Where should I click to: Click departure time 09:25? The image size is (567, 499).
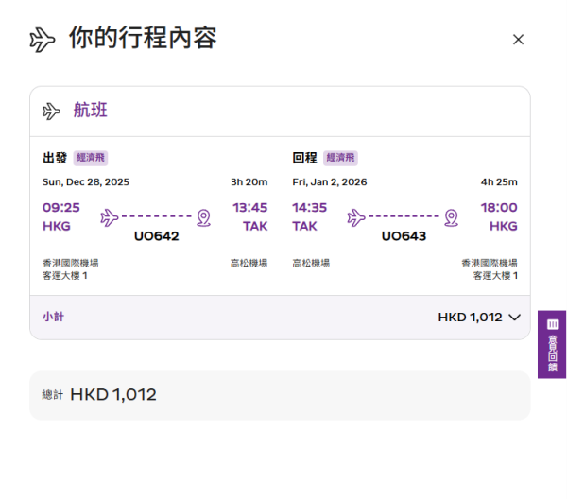pos(61,208)
